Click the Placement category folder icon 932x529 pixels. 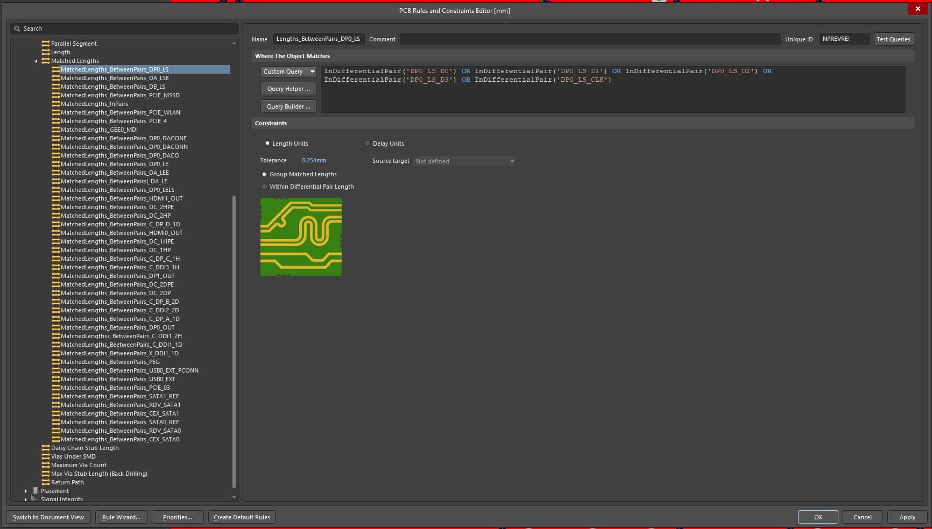coord(36,491)
